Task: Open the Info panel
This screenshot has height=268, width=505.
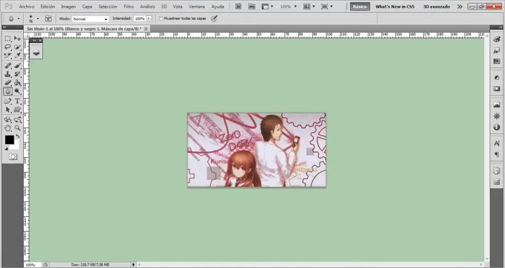Action: [497, 128]
